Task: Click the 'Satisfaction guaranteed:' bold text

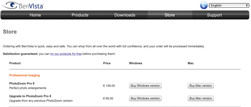Action: click(x=21, y=54)
